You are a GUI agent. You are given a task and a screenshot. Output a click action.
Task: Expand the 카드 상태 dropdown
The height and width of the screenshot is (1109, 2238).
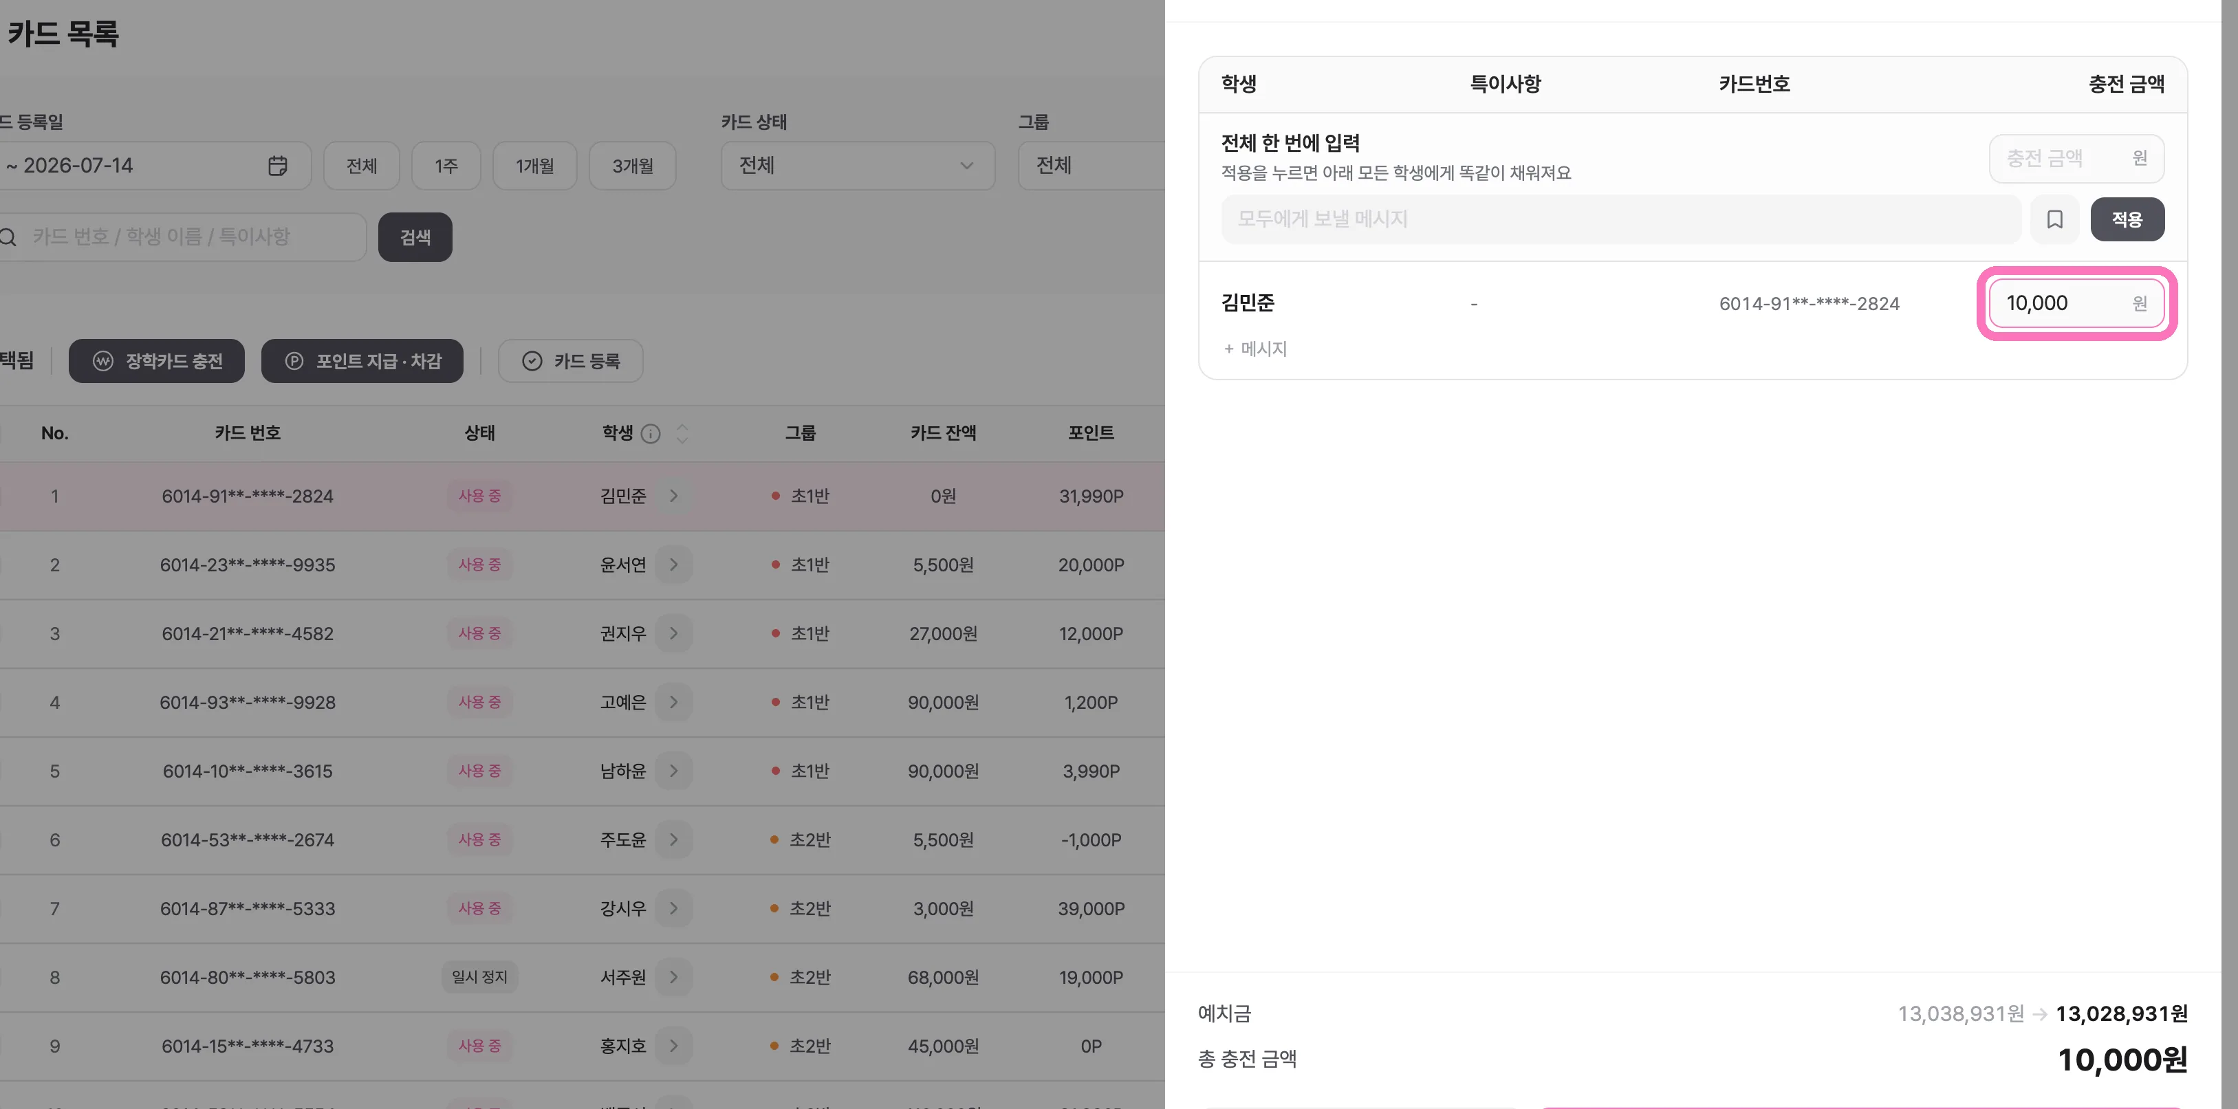(858, 166)
